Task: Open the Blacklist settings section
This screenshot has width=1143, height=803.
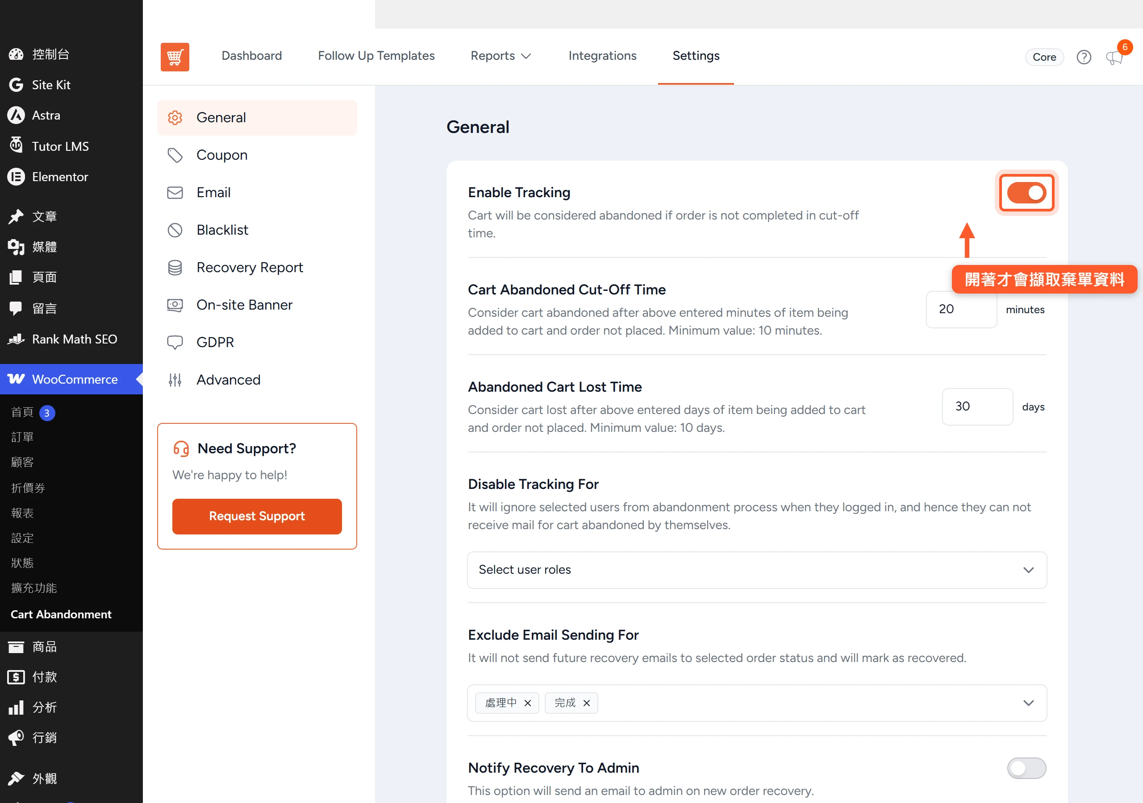Action: pyautogui.click(x=257, y=230)
